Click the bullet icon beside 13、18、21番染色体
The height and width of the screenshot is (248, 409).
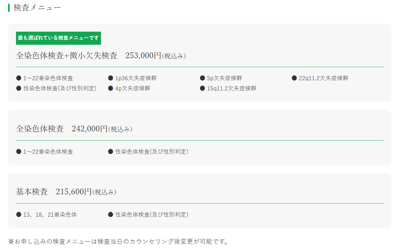(19, 214)
